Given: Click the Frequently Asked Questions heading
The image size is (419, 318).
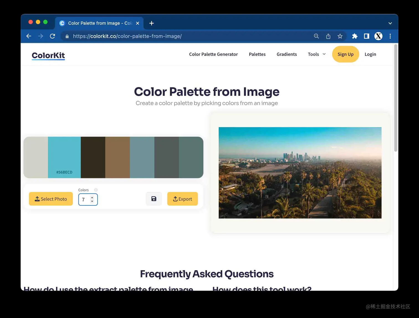Looking at the screenshot, I should [x=207, y=274].
